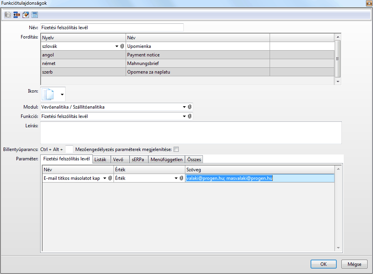Click the Fordítás table scrollbar thumb
The height and width of the screenshot is (274, 373).
pyautogui.click(x=338, y=59)
